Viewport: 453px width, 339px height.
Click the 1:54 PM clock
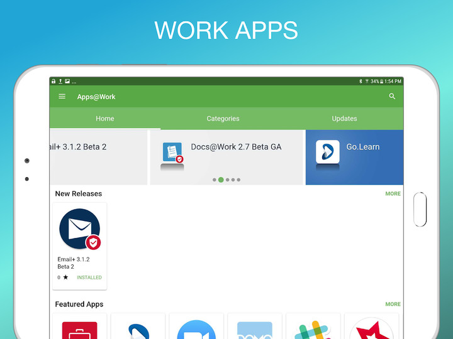[393, 81]
